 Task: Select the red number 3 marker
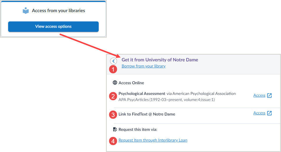[x=113, y=114]
